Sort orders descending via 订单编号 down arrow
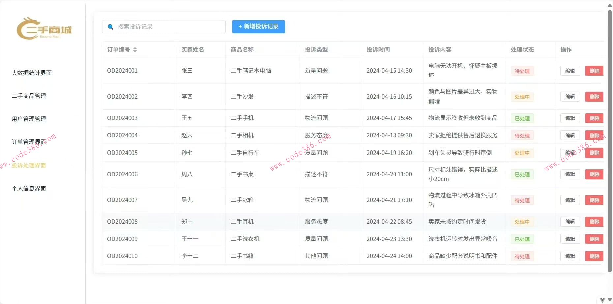Viewport: 613px width, 304px height. coord(135,51)
